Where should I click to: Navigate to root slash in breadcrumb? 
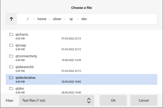tap(28, 19)
